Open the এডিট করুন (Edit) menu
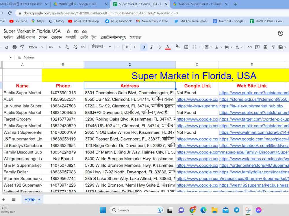This screenshot has height=216, width=289. coord(26,37)
